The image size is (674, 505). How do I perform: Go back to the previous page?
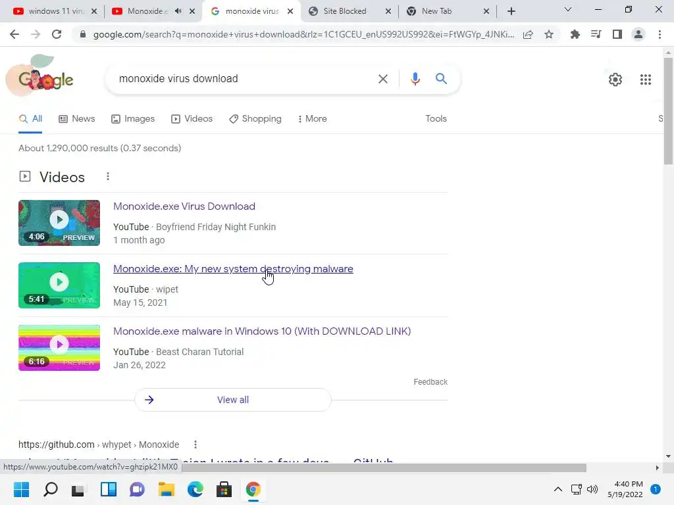click(x=14, y=34)
